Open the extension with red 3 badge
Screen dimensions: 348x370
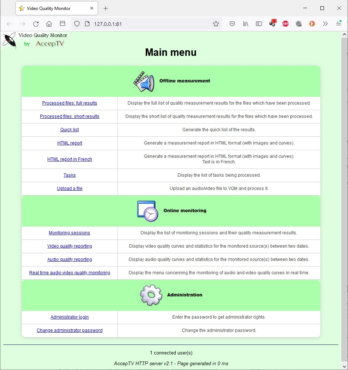pos(273,23)
